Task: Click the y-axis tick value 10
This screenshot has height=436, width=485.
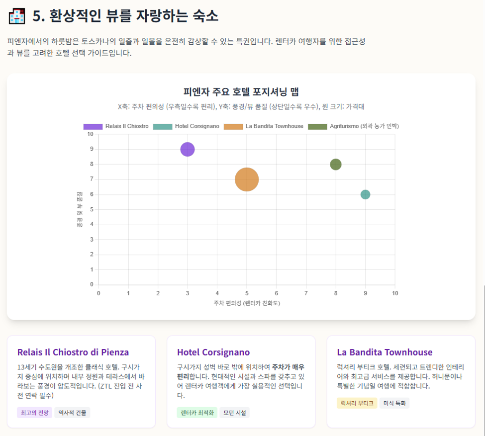Action: coord(90,134)
